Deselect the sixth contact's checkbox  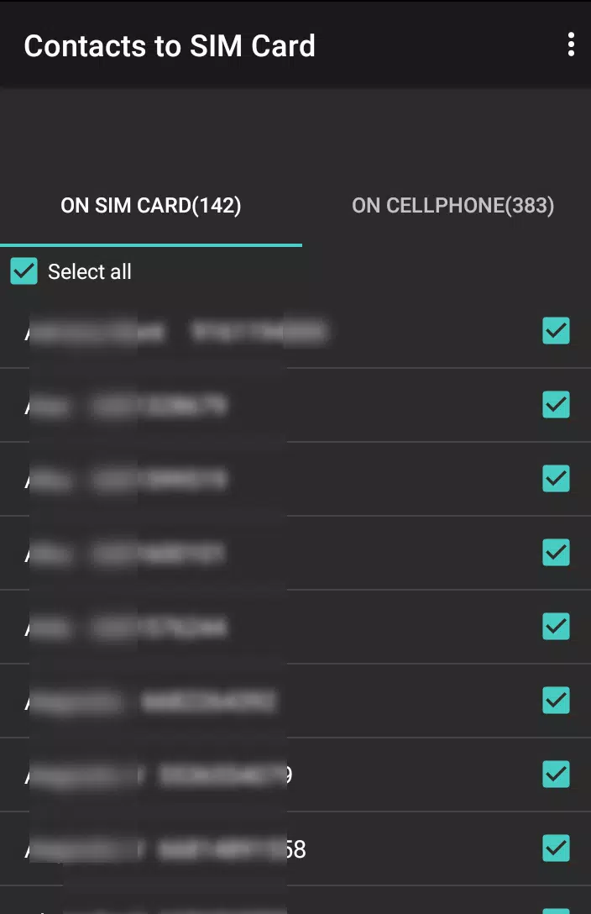pyautogui.click(x=556, y=701)
